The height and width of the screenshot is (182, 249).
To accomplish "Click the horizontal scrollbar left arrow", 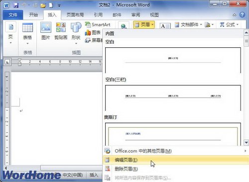I will (6, 168).
